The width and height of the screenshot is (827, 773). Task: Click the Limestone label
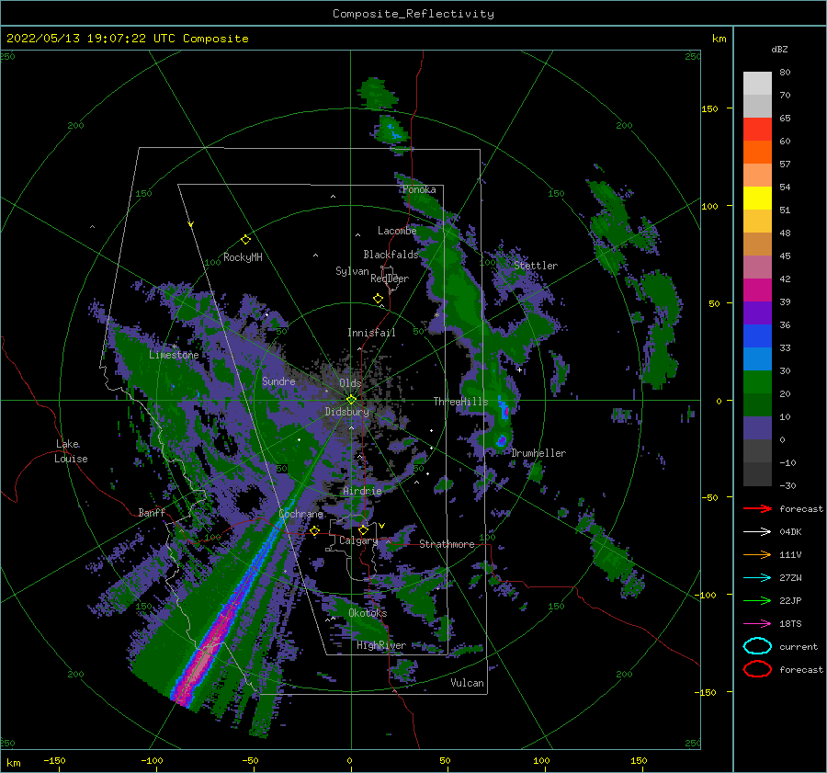point(174,355)
